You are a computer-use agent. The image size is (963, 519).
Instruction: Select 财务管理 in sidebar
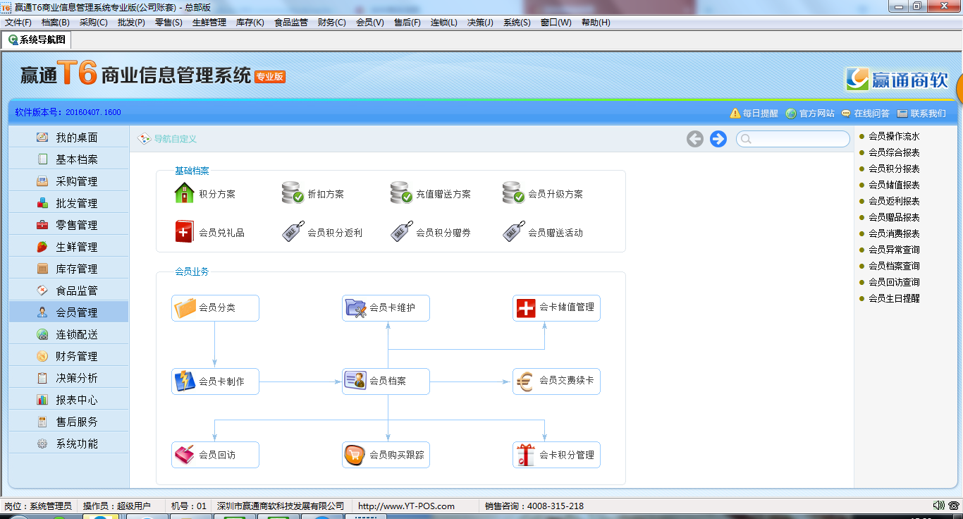point(69,356)
